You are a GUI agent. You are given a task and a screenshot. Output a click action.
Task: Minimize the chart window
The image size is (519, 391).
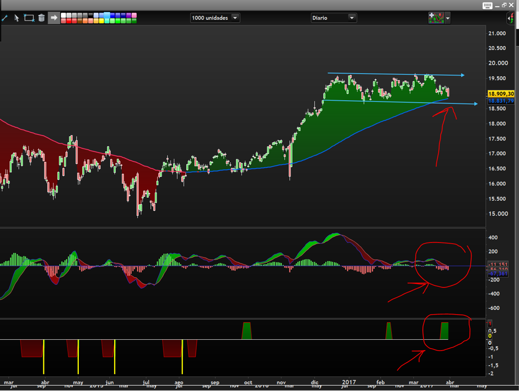click(498, 6)
